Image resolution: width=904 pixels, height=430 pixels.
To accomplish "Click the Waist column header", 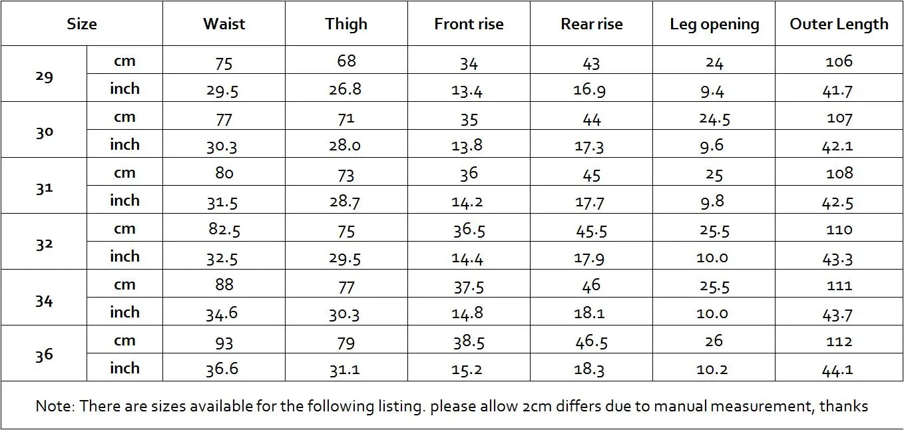I will (224, 24).
